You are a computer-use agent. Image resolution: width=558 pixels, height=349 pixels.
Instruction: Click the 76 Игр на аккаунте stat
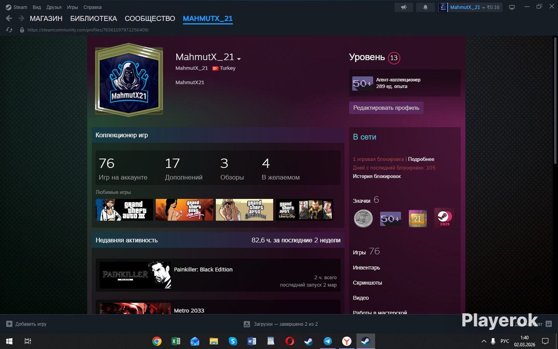pos(123,169)
